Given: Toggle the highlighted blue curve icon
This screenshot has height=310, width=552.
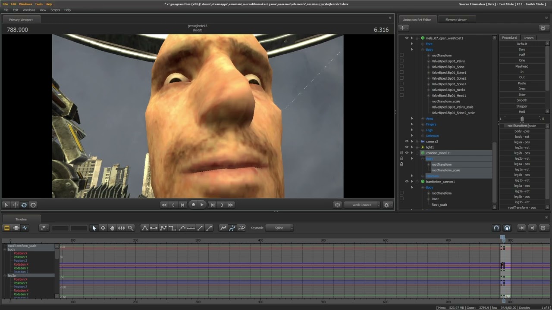Looking at the screenshot, I should click(x=232, y=228).
